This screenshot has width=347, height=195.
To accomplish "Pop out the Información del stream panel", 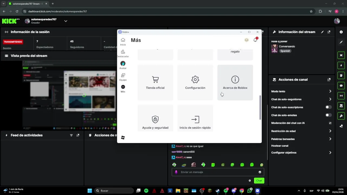I will 329,32.
